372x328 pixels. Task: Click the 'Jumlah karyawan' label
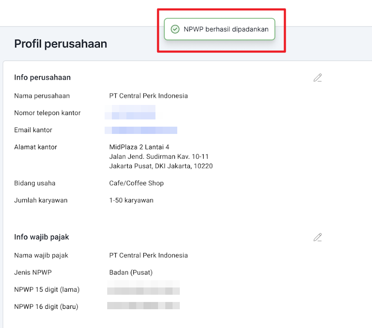41,200
